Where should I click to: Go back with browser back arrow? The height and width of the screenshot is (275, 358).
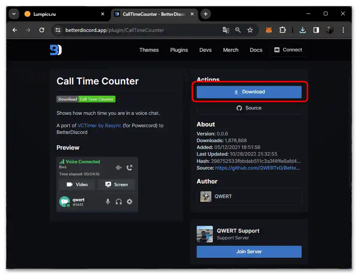[15, 30]
